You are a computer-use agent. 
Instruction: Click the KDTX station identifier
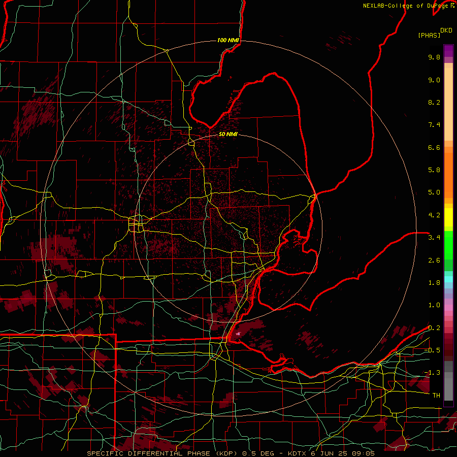click(297, 453)
